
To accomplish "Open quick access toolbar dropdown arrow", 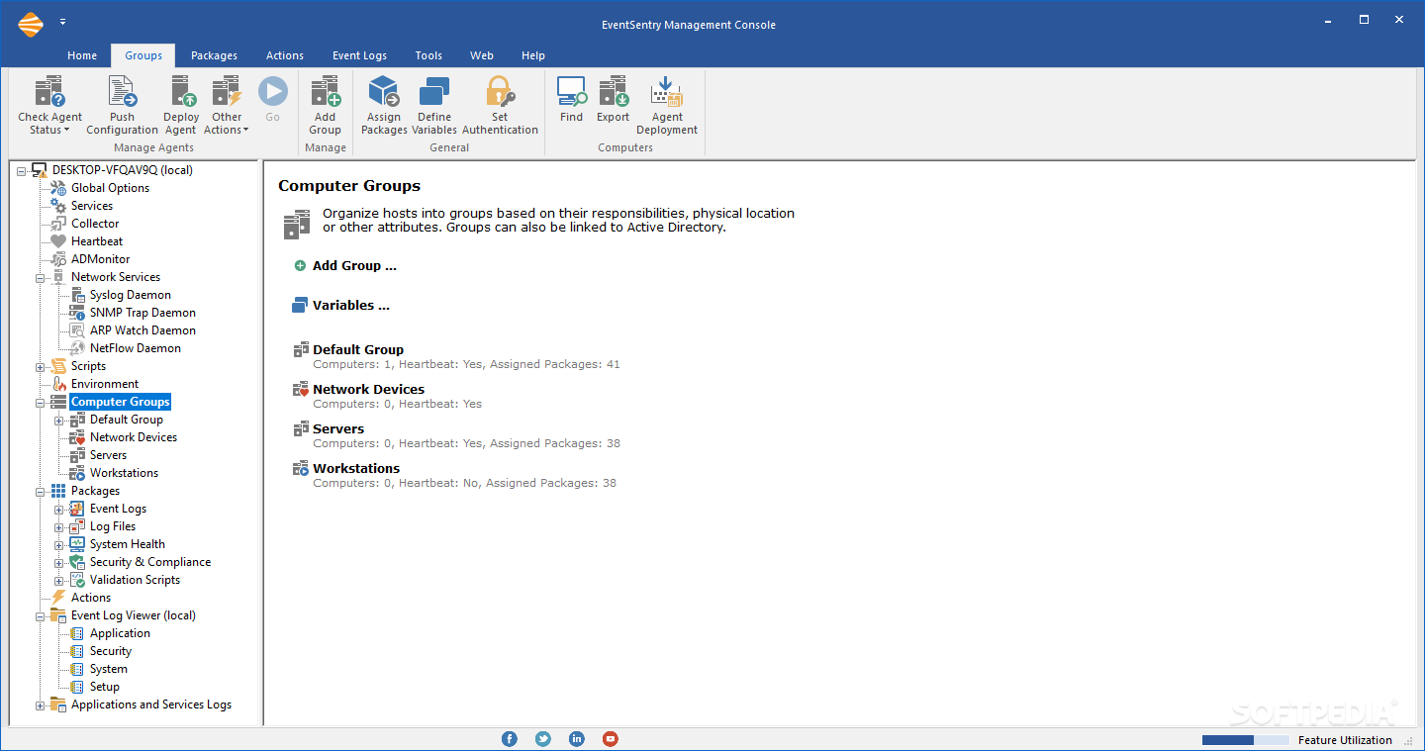I will click(x=63, y=21).
